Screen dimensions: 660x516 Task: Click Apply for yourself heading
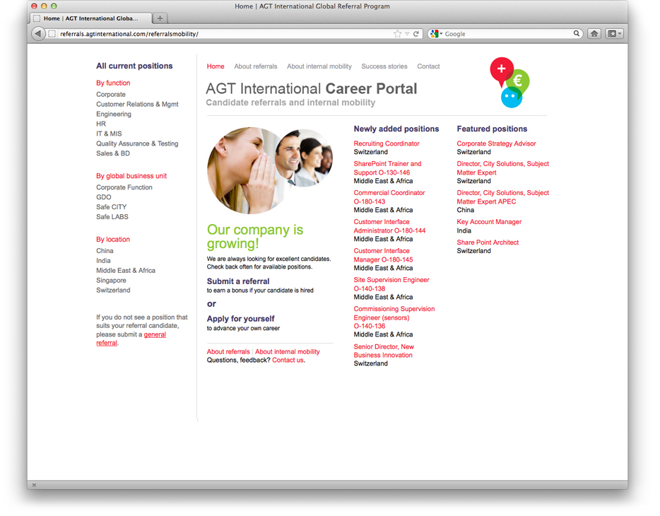240,319
